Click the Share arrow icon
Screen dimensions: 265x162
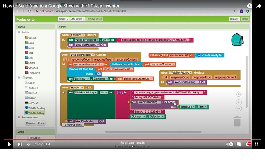click(258, 6)
